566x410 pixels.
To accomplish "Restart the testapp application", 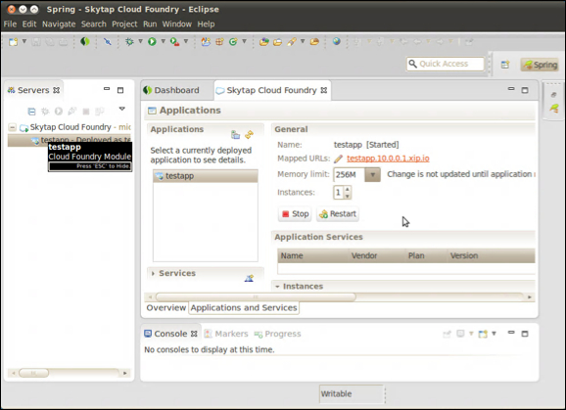I will [x=338, y=214].
